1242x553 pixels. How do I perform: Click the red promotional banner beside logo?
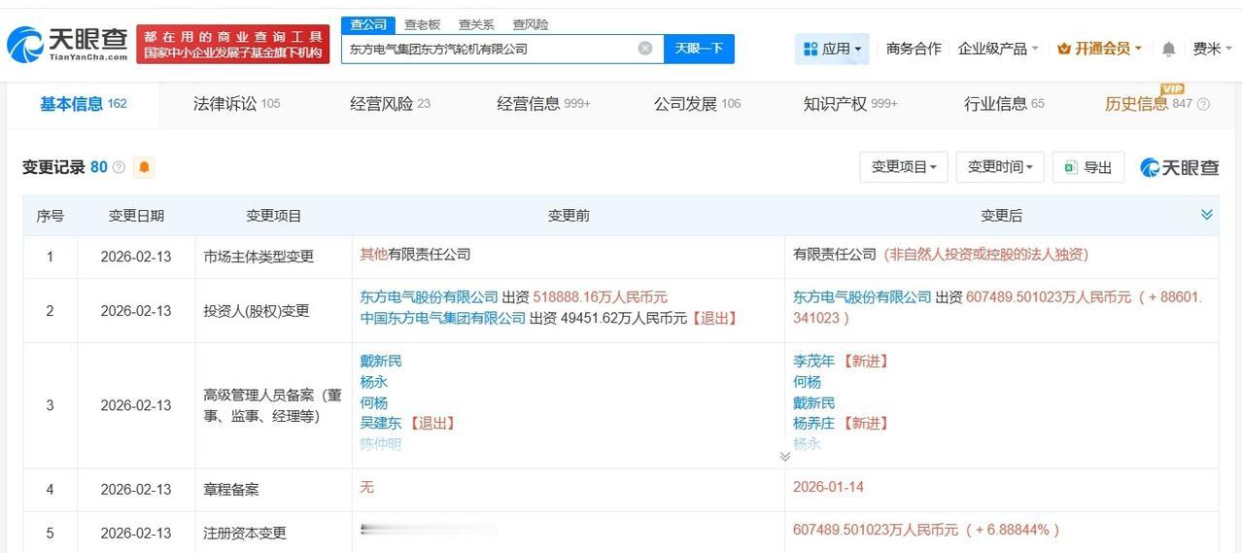coord(233,45)
